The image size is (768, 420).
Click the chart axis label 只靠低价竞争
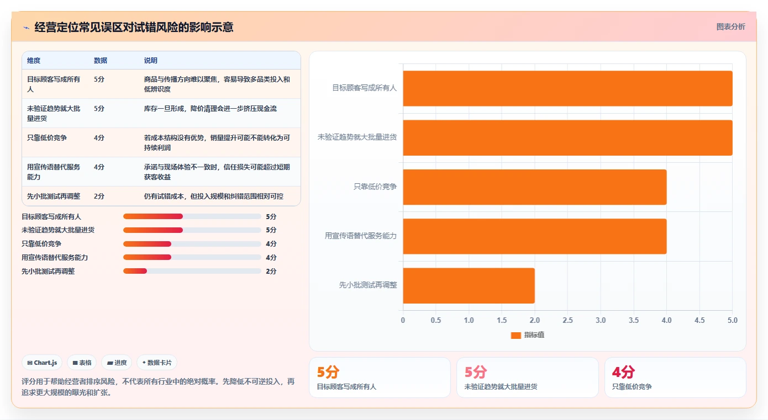(375, 187)
